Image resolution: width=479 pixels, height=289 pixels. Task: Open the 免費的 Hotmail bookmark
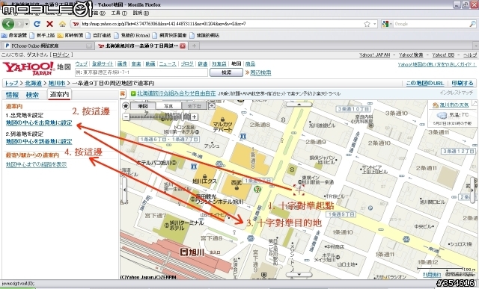click(x=132, y=35)
